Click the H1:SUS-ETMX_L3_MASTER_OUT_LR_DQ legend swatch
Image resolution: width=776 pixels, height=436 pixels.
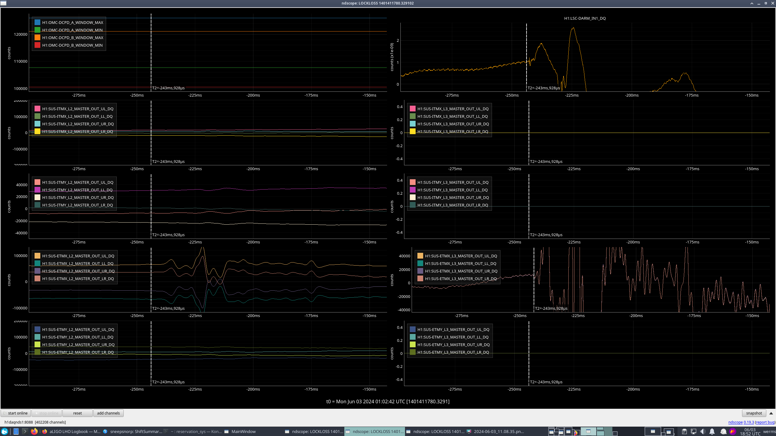click(x=420, y=279)
